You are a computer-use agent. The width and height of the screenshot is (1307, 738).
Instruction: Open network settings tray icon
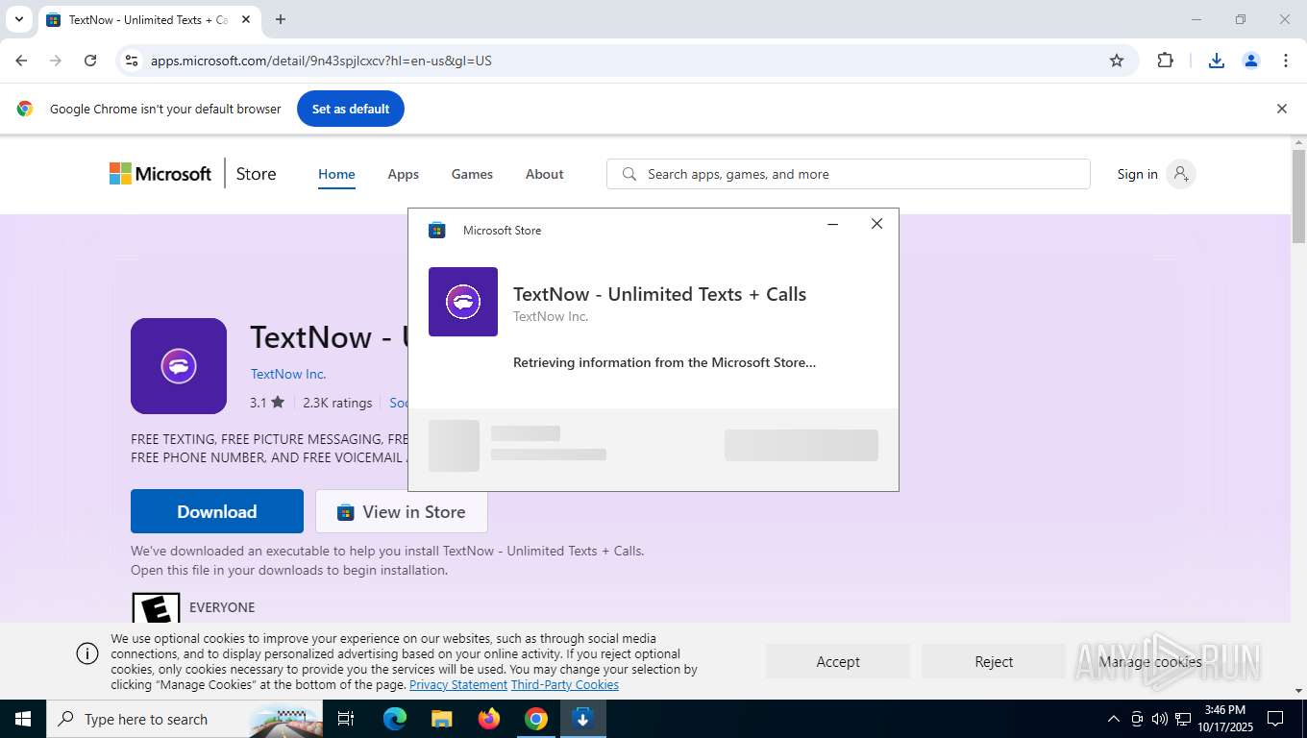coord(1183,719)
